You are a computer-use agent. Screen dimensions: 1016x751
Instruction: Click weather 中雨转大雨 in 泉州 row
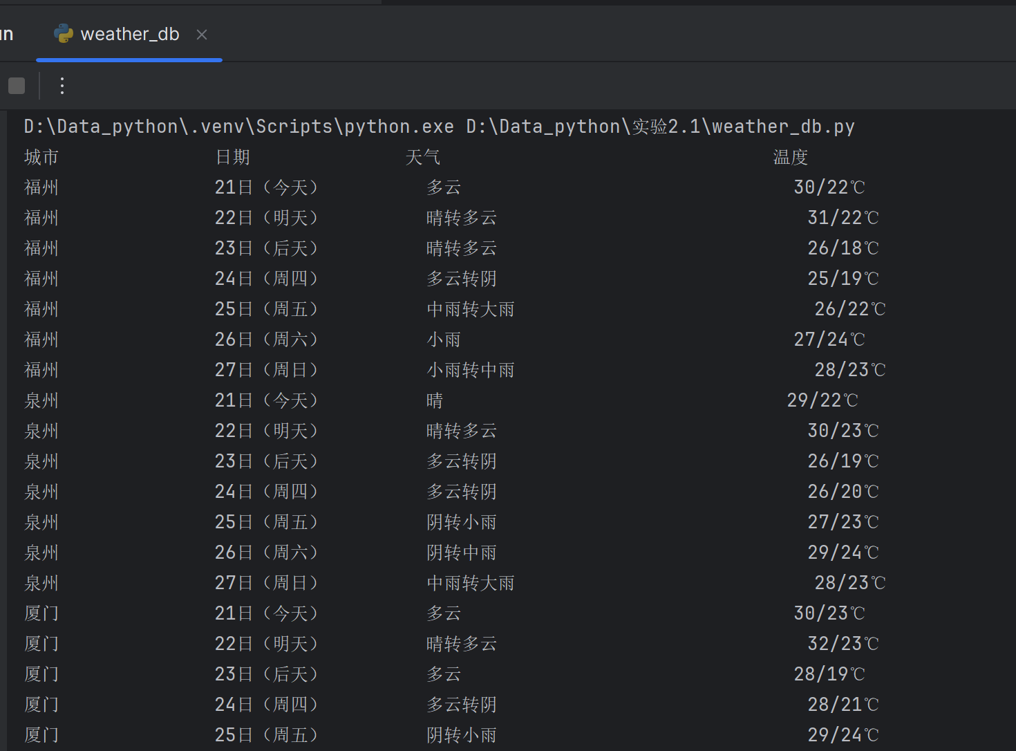click(x=471, y=583)
